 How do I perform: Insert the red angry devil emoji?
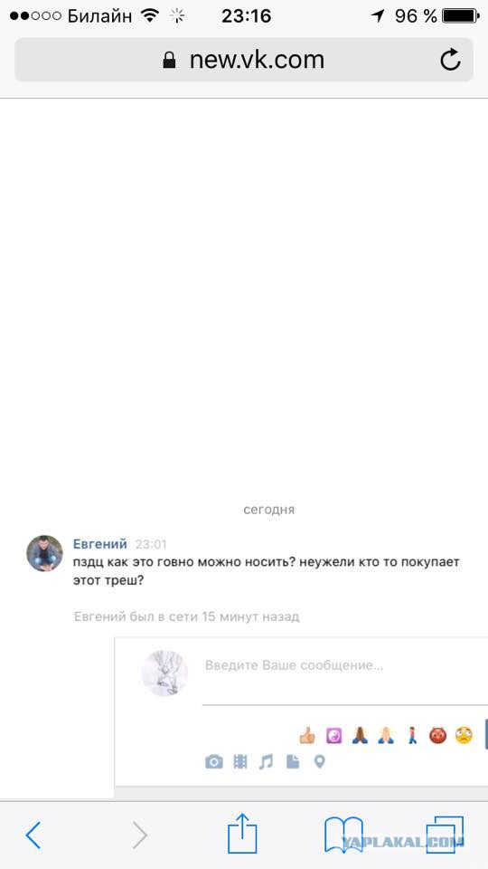point(437,735)
